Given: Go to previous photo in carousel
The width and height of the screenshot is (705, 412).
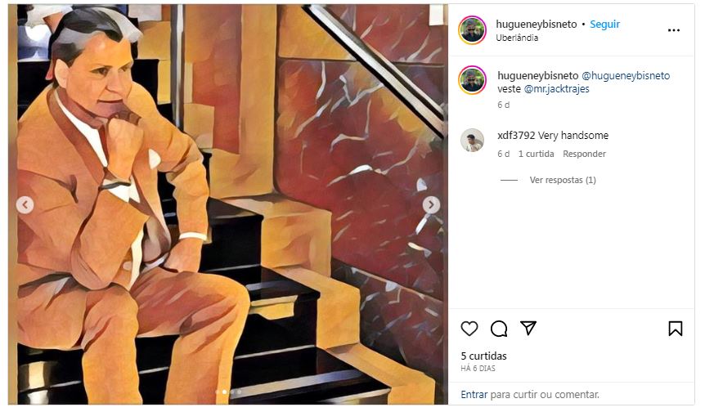Looking at the screenshot, I should pyautogui.click(x=25, y=205).
